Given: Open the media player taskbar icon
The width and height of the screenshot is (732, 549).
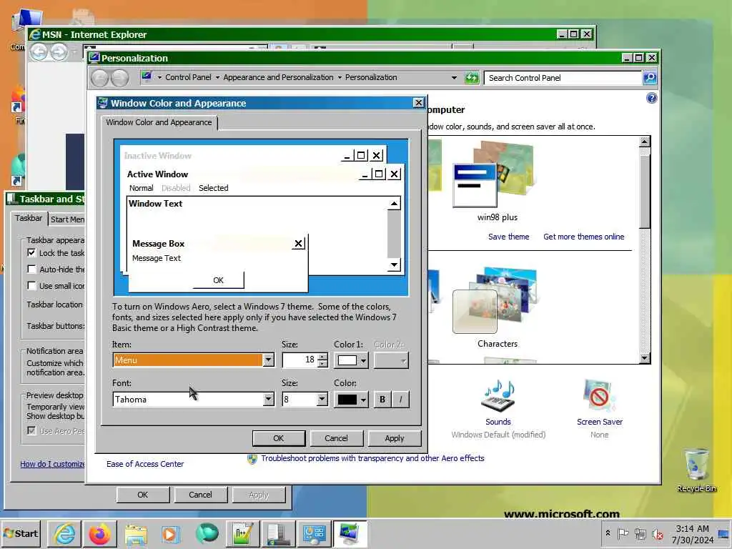Looking at the screenshot, I should (x=170, y=533).
